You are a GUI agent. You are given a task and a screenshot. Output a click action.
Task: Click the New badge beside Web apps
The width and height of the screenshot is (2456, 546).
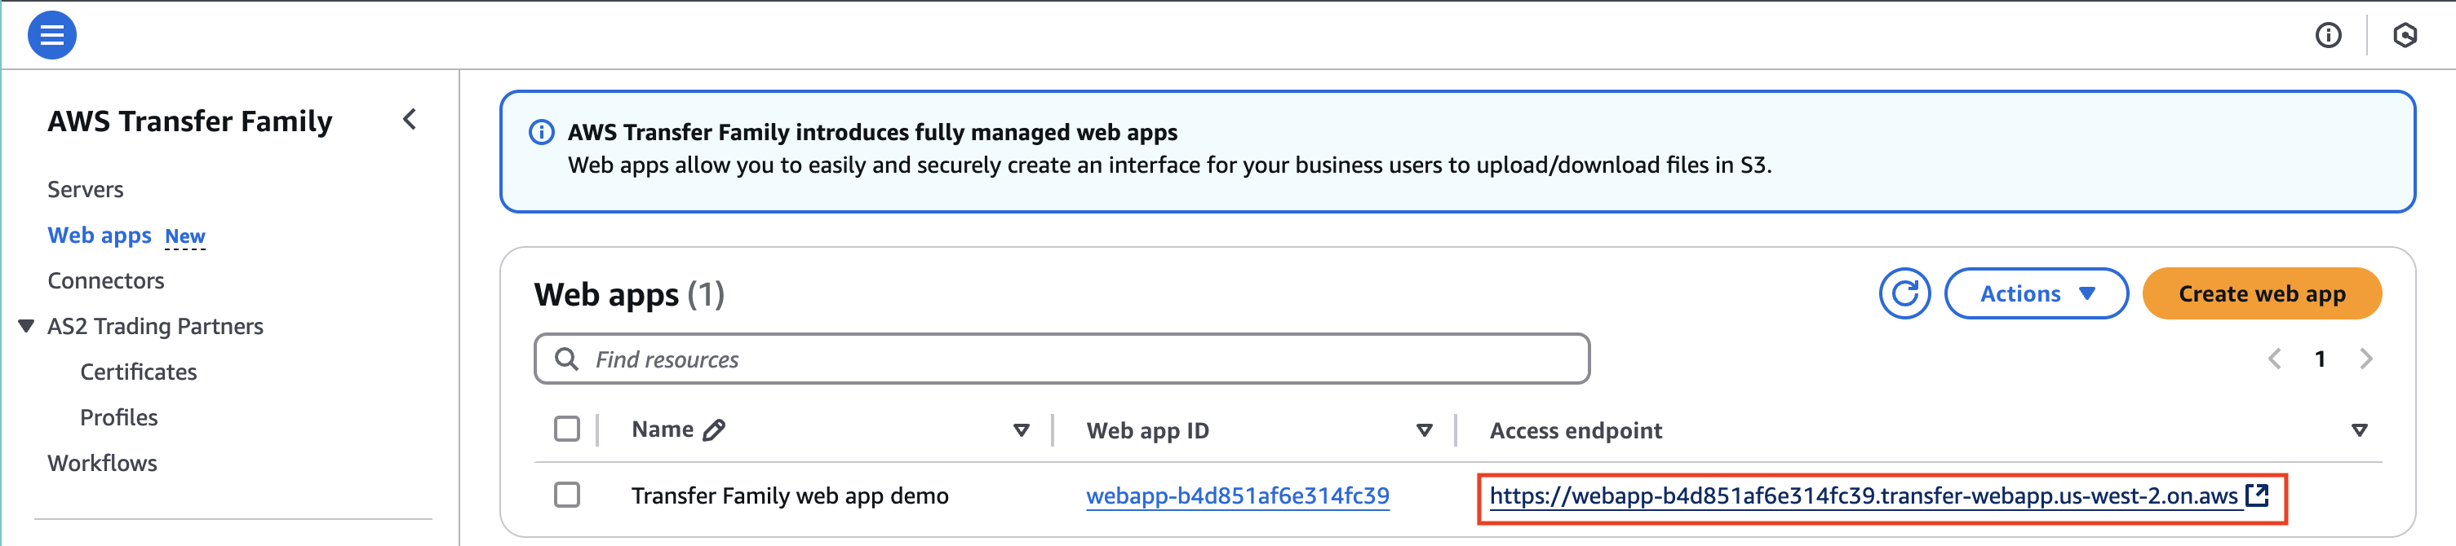[x=185, y=236]
